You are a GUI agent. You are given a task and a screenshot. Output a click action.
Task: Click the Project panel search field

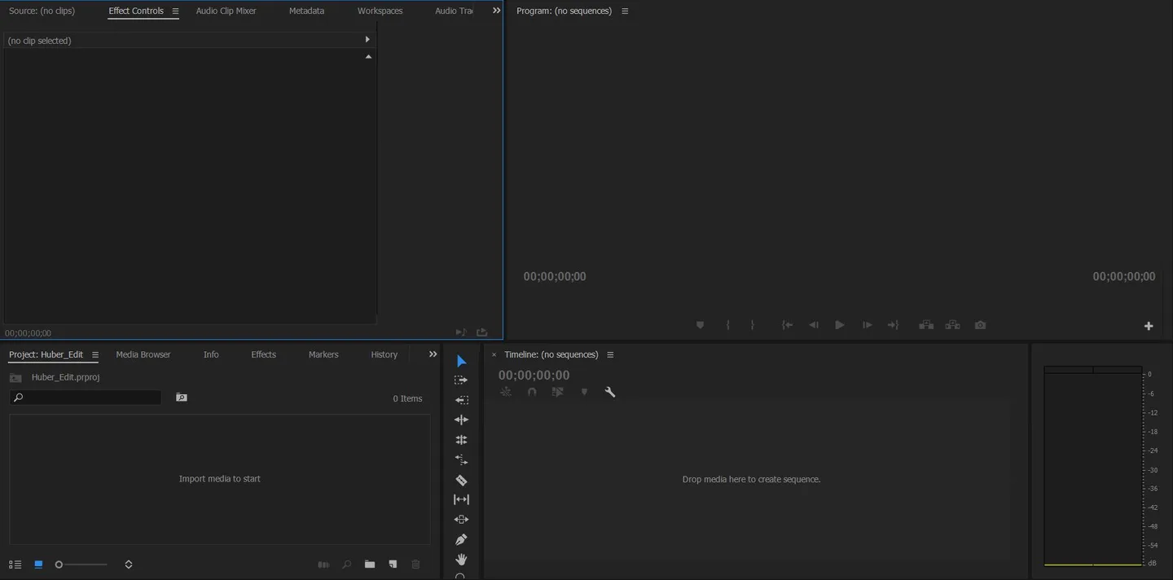point(86,398)
